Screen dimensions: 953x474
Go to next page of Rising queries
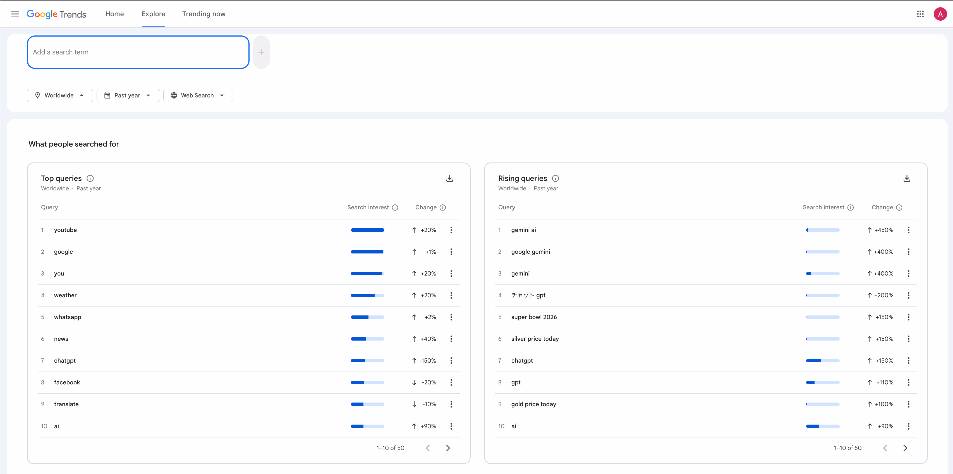tap(905, 448)
